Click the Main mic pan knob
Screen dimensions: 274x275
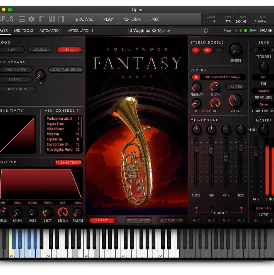point(226,130)
